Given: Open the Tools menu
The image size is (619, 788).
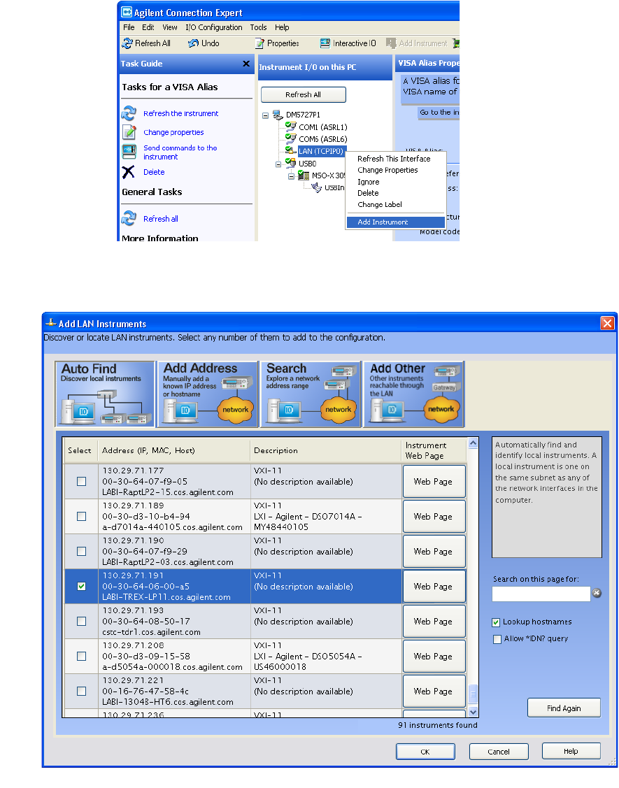Looking at the screenshot, I should click(259, 27).
